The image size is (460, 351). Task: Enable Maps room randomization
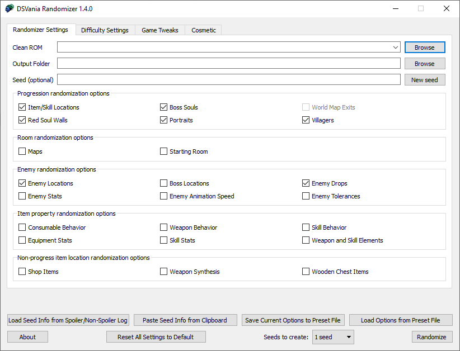coord(22,151)
